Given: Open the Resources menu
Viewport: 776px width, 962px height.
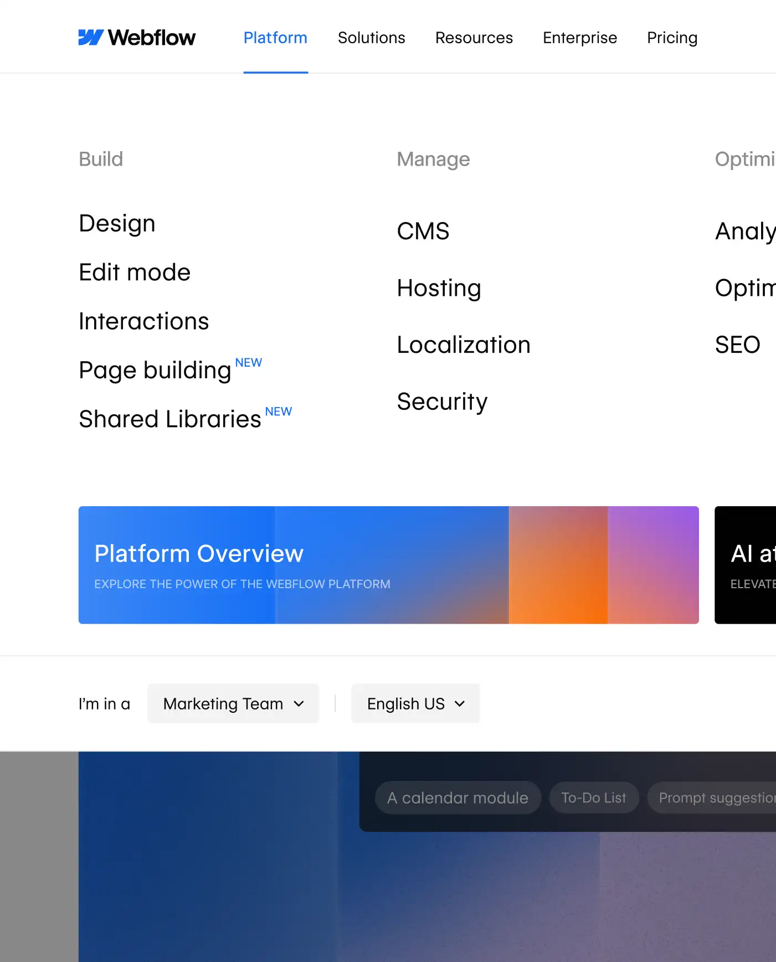Looking at the screenshot, I should (474, 38).
